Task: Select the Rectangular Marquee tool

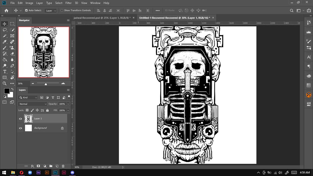Action: (12, 24)
